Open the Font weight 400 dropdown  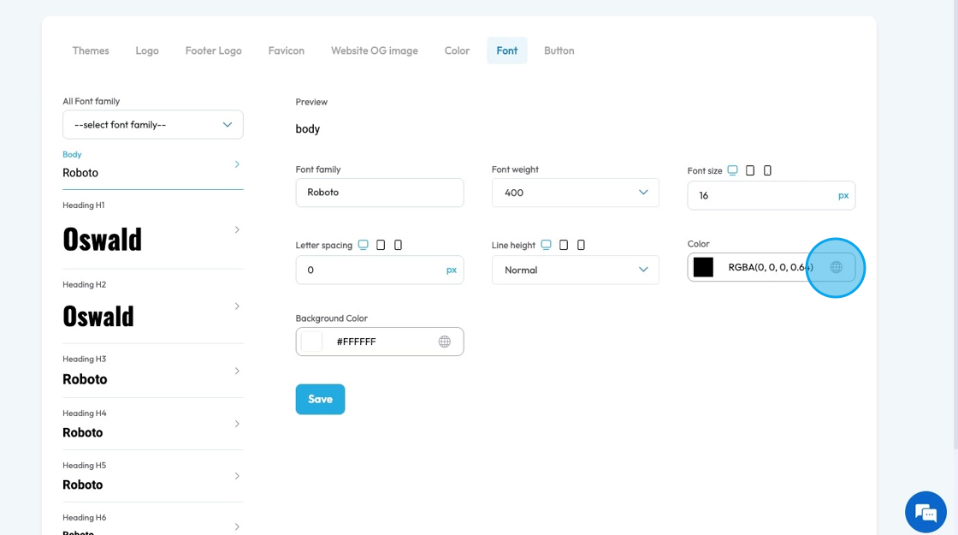575,193
